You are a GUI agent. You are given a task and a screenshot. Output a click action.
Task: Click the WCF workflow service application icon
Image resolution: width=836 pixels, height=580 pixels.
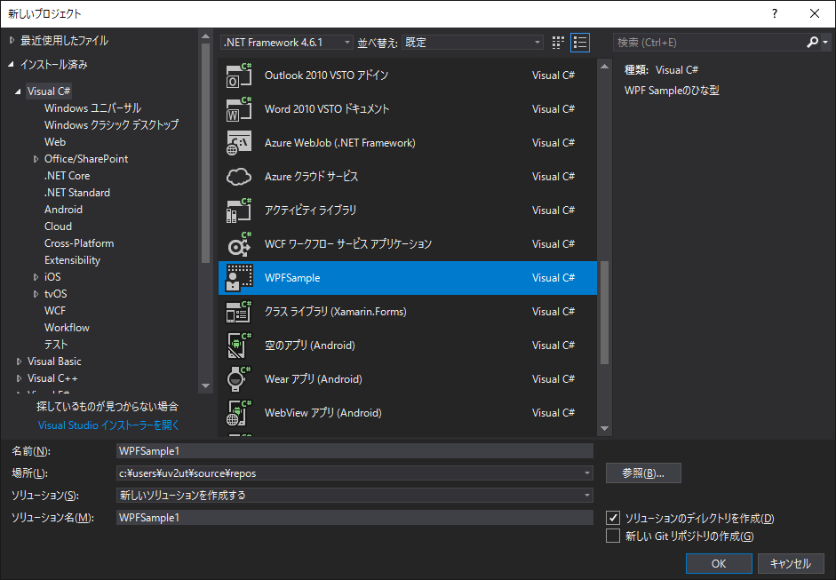point(238,244)
